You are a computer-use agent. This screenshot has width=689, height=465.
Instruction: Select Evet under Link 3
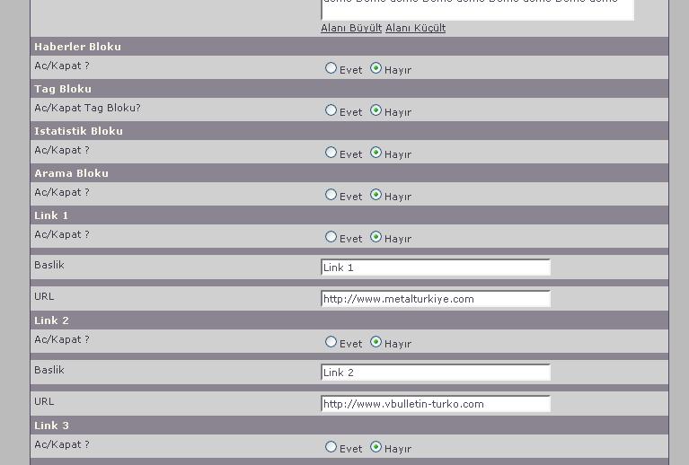(x=331, y=447)
